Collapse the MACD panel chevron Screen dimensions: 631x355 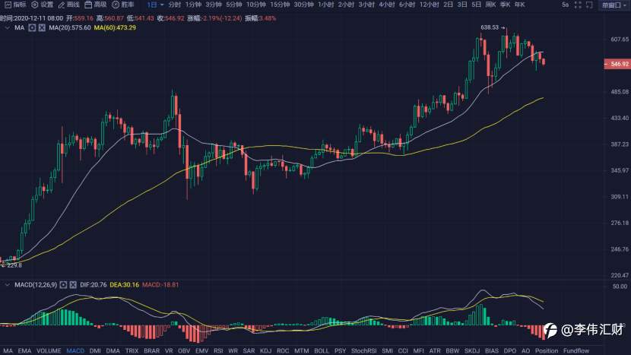coord(8,284)
